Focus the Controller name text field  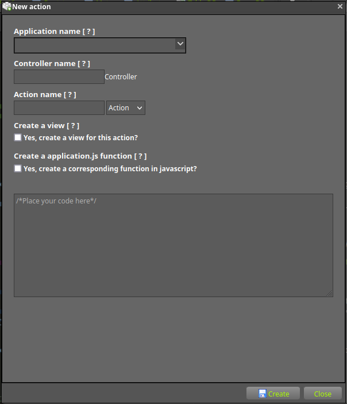click(x=59, y=76)
